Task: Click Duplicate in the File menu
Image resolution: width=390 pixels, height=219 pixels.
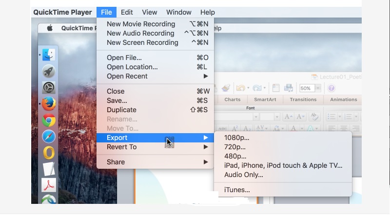Action: coord(121,110)
